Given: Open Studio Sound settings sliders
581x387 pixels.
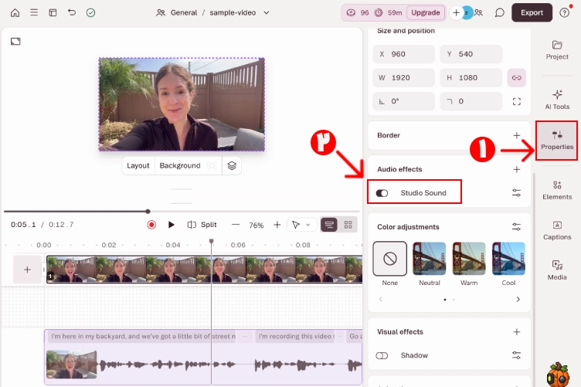Looking at the screenshot, I should tap(517, 193).
